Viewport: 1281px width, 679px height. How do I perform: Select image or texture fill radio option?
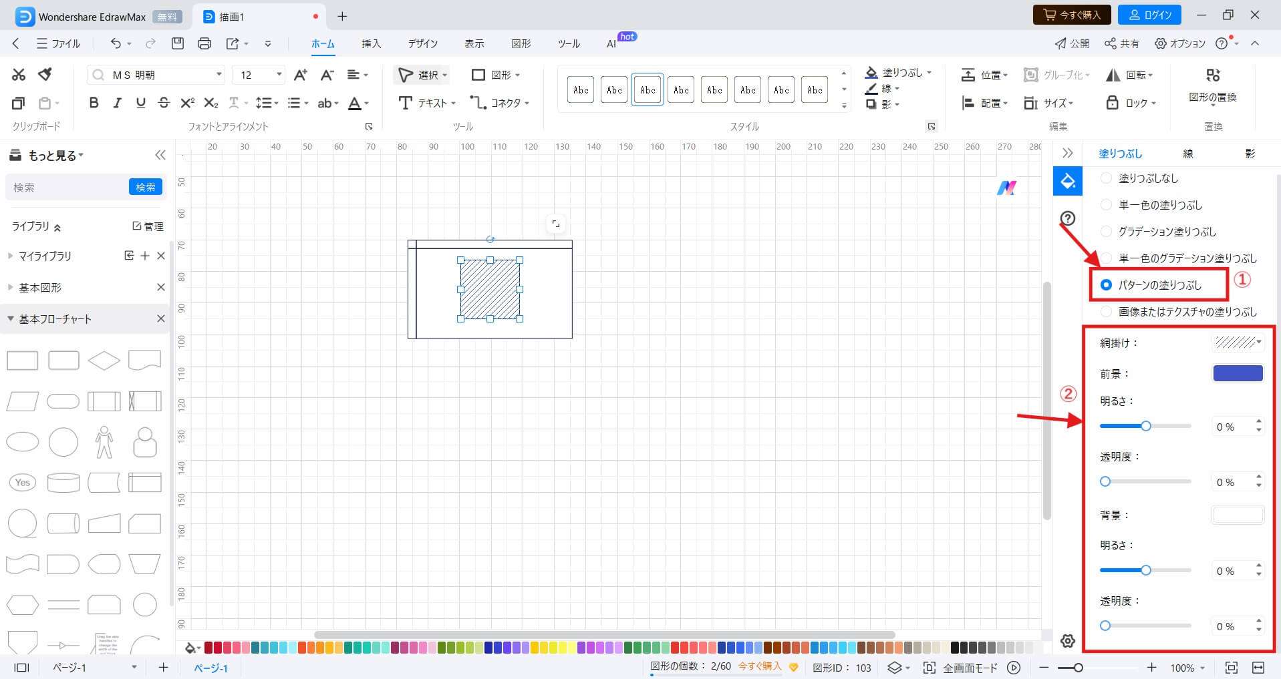(x=1106, y=312)
